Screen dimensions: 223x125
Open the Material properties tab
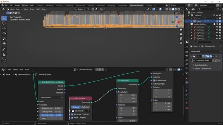[187, 103]
